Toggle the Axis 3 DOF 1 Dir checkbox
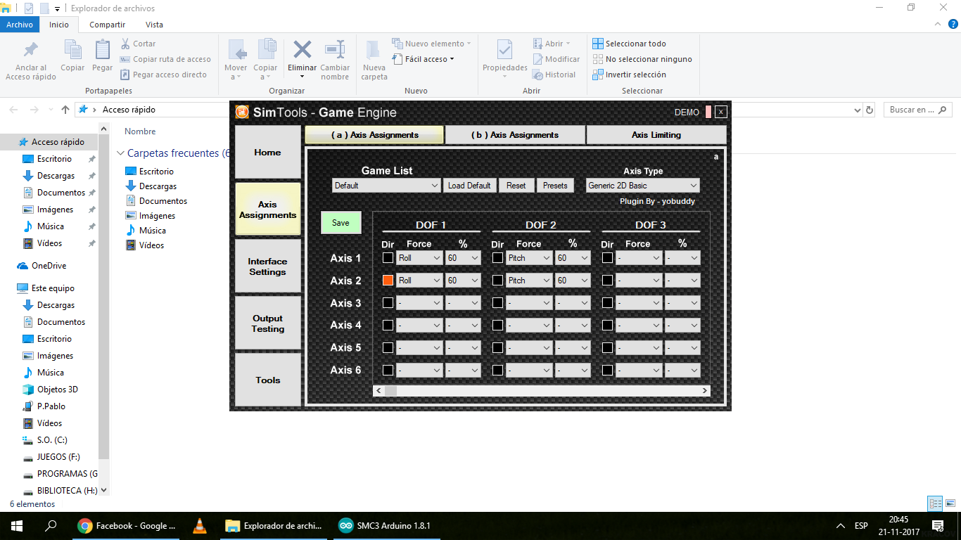961x540 pixels. (388, 303)
